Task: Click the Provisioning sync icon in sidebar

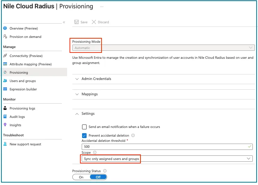Action: (5, 72)
